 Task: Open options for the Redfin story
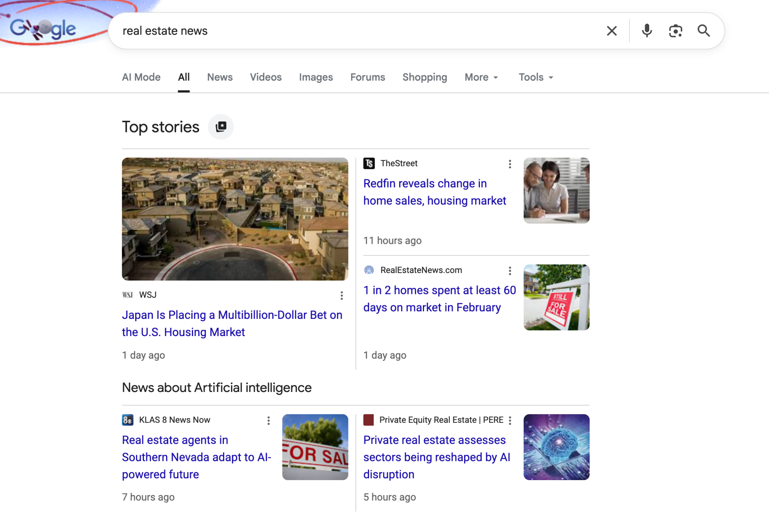coord(510,164)
